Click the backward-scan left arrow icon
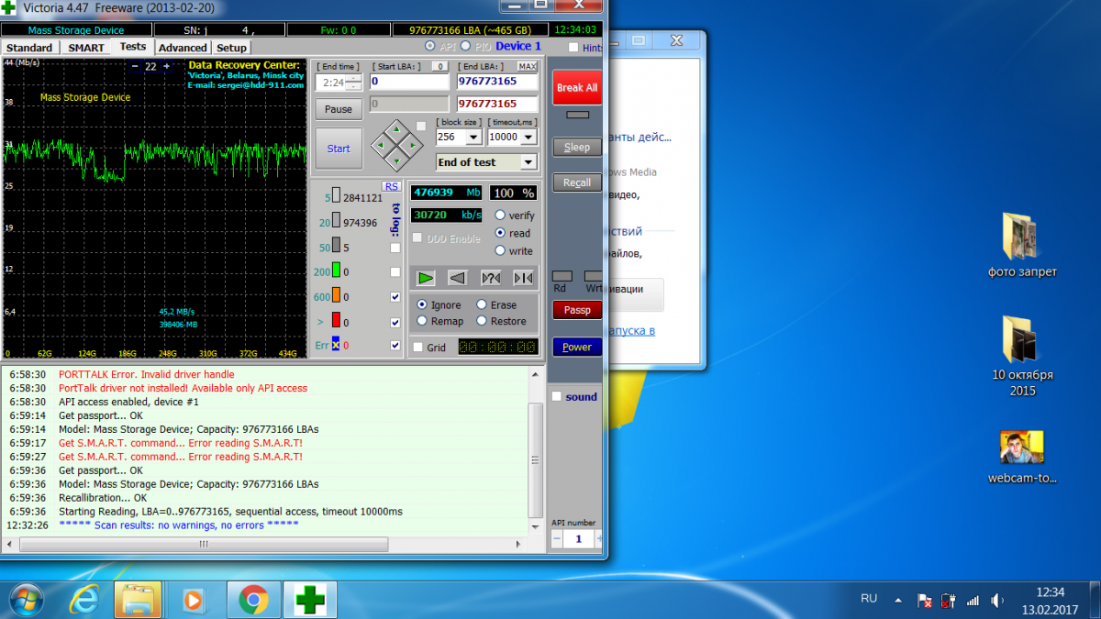Viewport: 1101px width, 619px height. pos(459,278)
